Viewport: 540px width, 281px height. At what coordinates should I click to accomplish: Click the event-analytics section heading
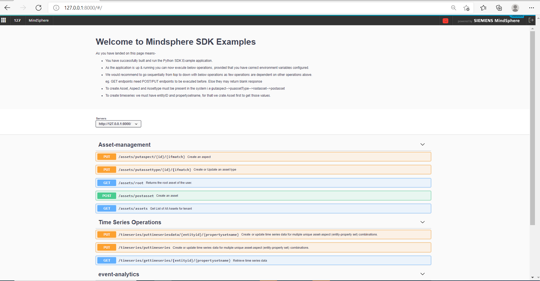click(x=119, y=274)
